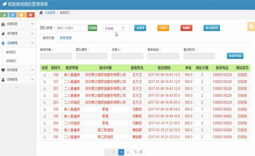
Task: Click the heart icon beside 财务管理
Action: [x=3, y=70]
